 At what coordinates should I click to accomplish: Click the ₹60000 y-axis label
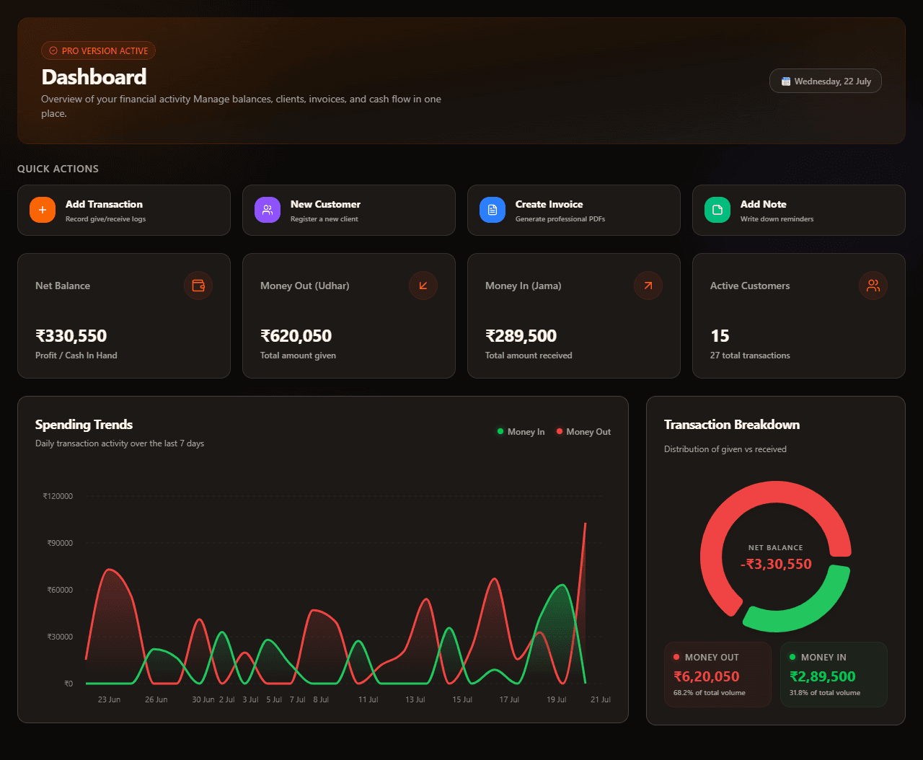point(60,590)
